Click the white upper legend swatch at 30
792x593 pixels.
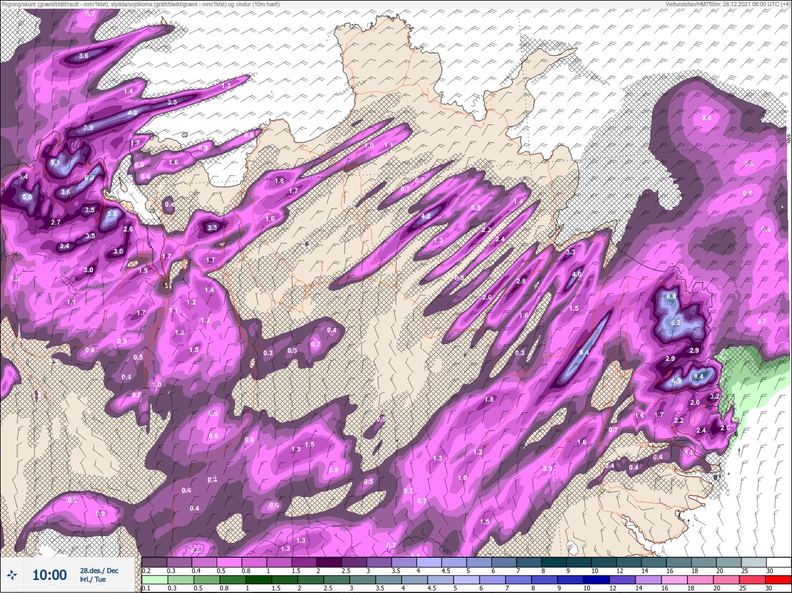click(x=778, y=562)
